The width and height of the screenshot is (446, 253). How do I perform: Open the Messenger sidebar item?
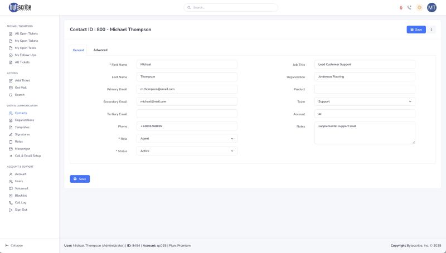(x=22, y=149)
